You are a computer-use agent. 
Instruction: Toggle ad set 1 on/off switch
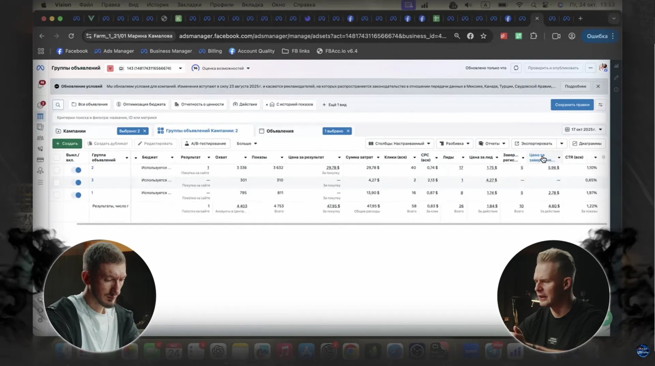[77, 195]
